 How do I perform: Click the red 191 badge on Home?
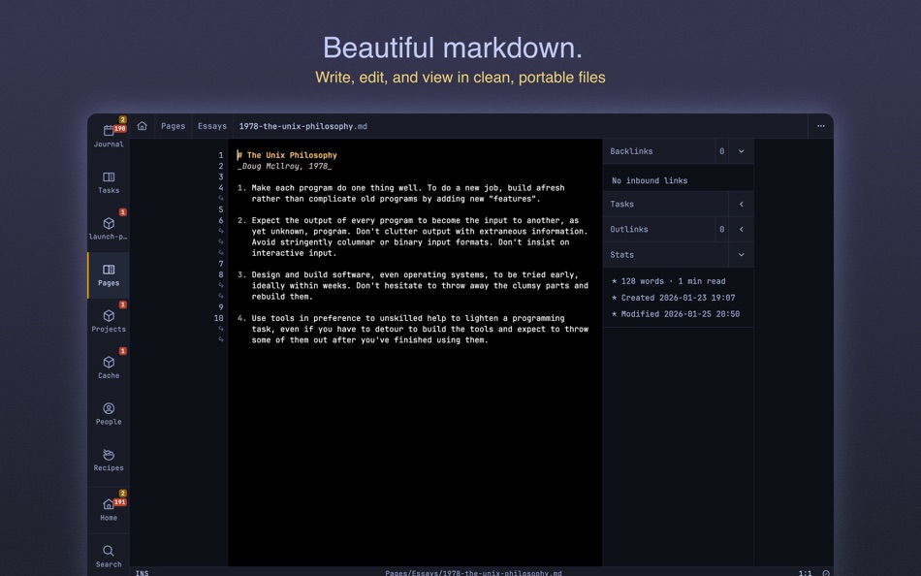pyautogui.click(x=120, y=502)
